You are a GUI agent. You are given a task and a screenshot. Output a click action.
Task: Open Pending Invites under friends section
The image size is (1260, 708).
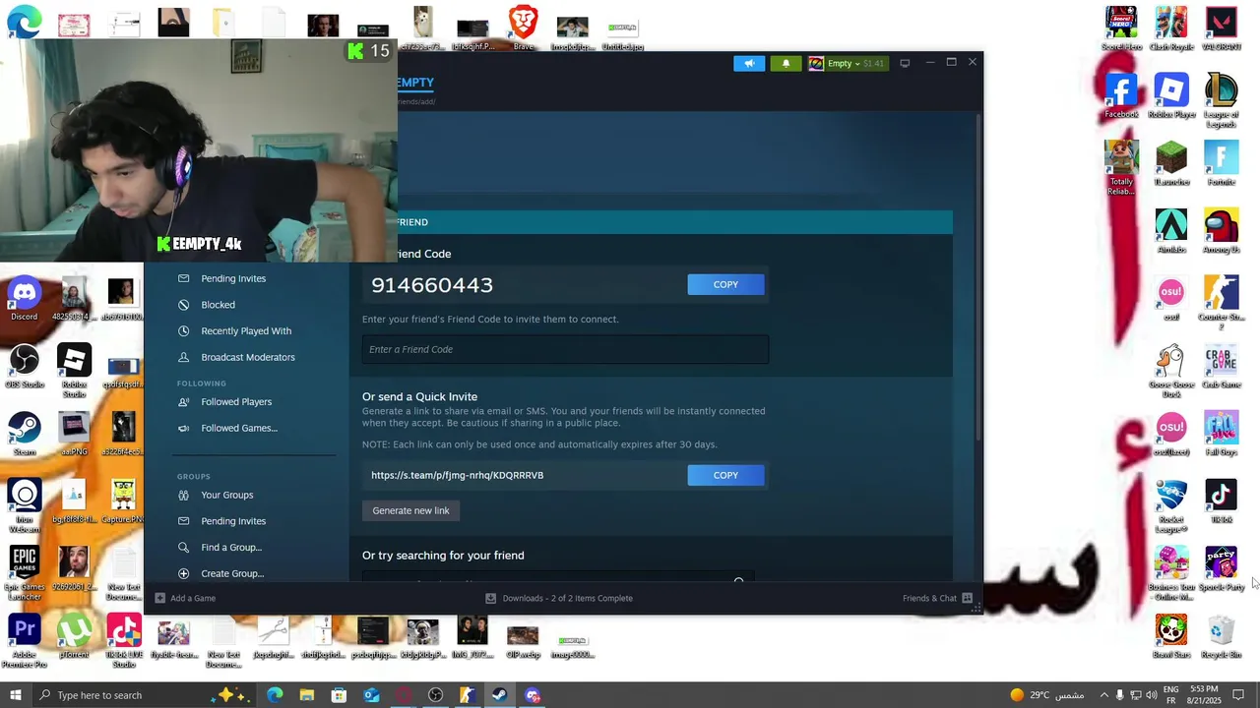233,278
